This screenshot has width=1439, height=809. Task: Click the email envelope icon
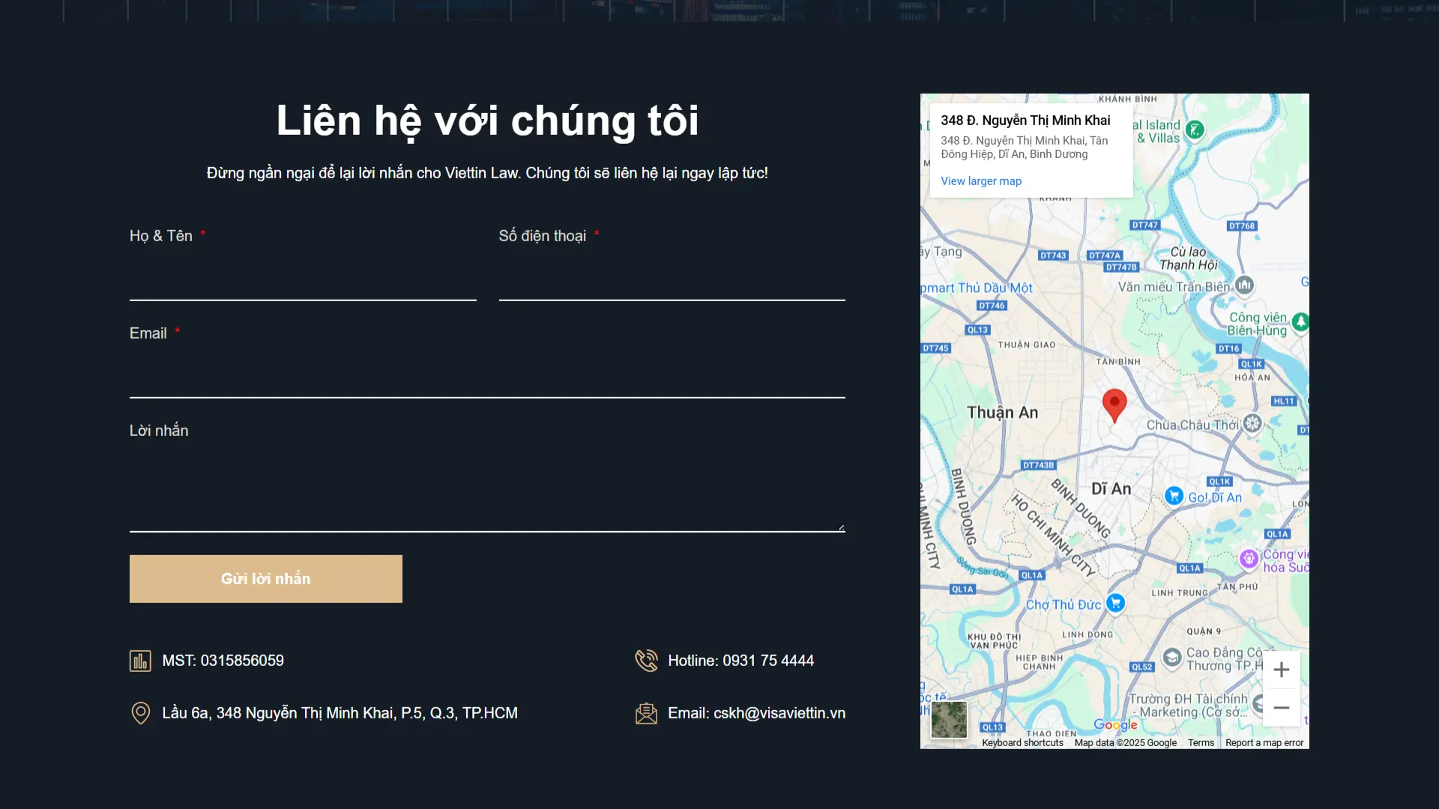(x=646, y=713)
